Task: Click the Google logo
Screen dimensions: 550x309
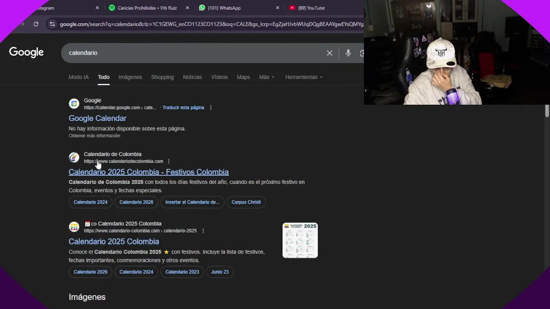Action: 26,52
